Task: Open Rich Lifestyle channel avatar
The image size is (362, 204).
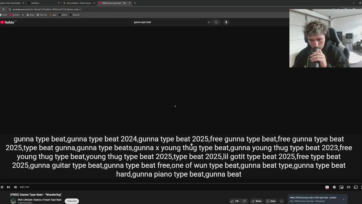Action: tap(13, 201)
